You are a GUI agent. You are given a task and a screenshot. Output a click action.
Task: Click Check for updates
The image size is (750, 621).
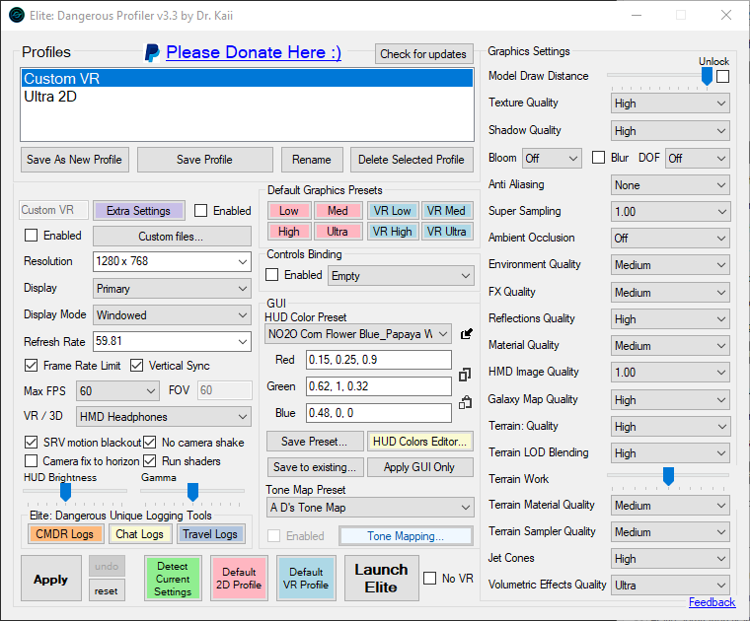click(423, 54)
